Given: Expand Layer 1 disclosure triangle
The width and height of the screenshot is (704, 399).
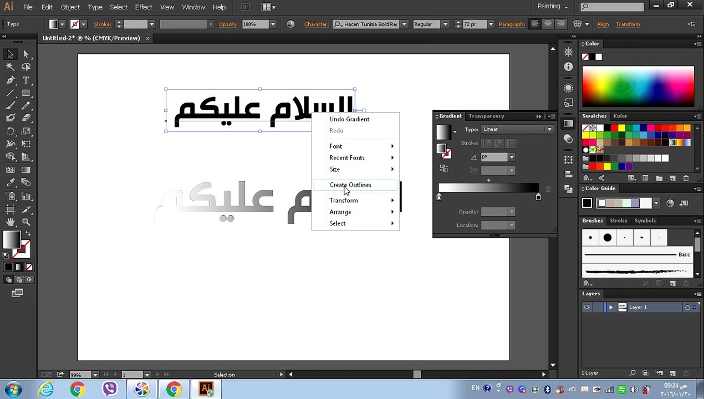Looking at the screenshot, I should click(611, 307).
